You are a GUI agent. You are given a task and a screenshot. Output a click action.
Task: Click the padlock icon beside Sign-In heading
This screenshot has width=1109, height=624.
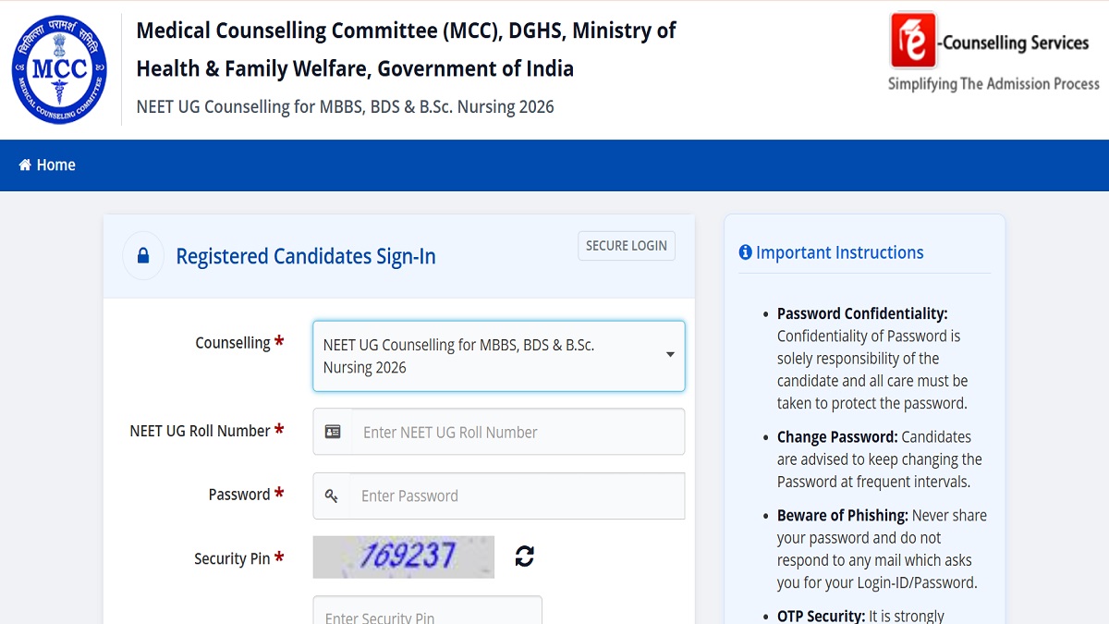[143, 256]
